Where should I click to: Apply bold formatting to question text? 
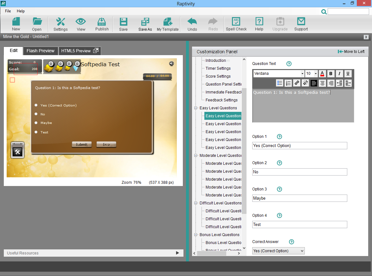point(331,74)
